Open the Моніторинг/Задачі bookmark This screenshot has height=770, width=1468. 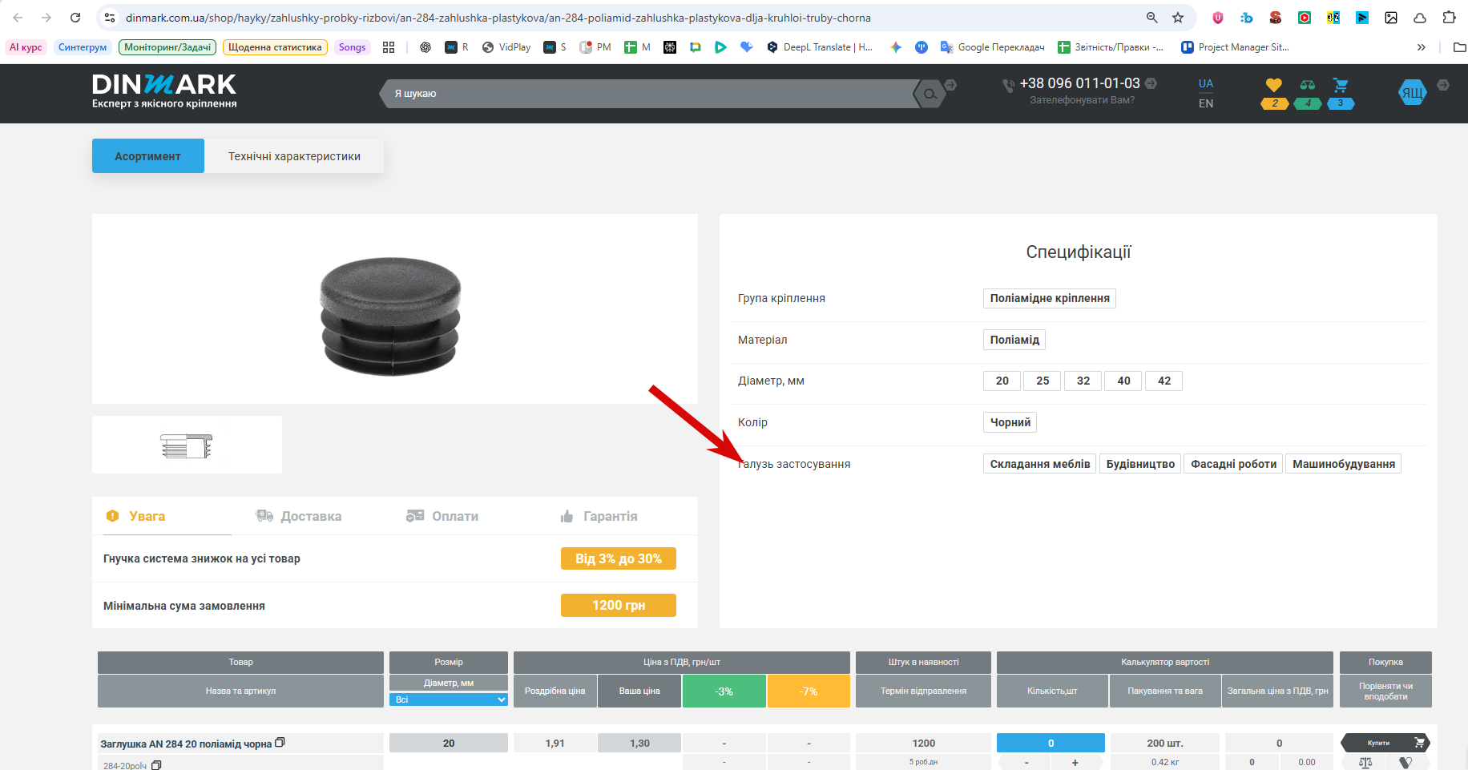pyautogui.click(x=167, y=47)
